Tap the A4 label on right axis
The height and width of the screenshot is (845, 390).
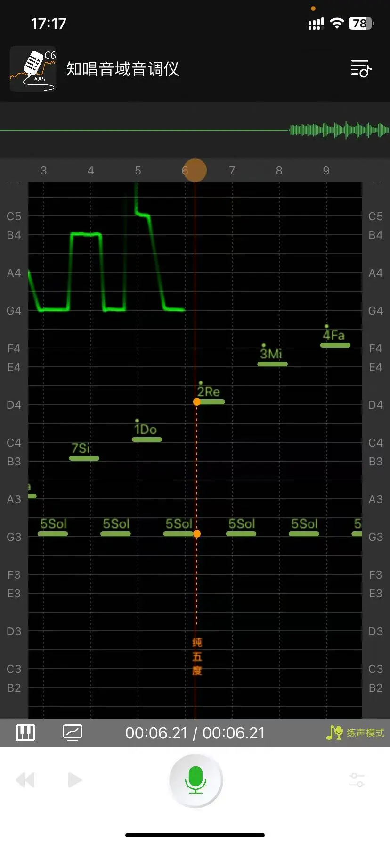pyautogui.click(x=375, y=273)
